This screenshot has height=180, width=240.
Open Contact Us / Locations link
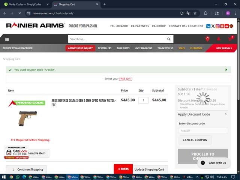coord(186,26)
